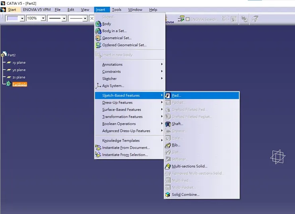
Task: Choose Surface-Based Features
Action: click(x=130, y=110)
